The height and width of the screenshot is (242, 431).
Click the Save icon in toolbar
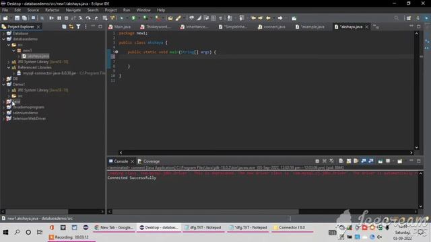[17, 18]
